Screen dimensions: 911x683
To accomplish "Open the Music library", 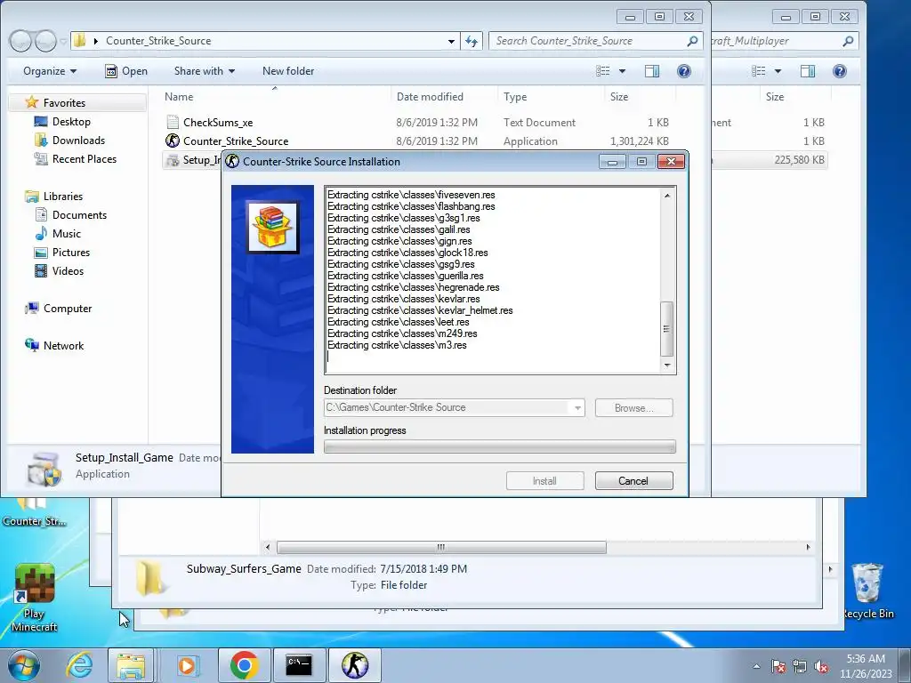I will click(66, 234).
